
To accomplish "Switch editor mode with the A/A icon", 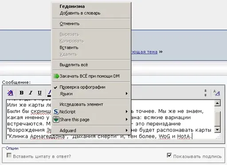I will pos(216,93).
